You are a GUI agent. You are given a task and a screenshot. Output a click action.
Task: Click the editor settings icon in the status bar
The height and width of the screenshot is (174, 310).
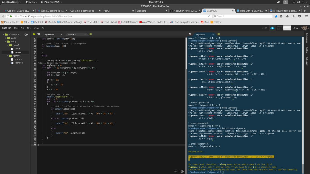click(182, 171)
